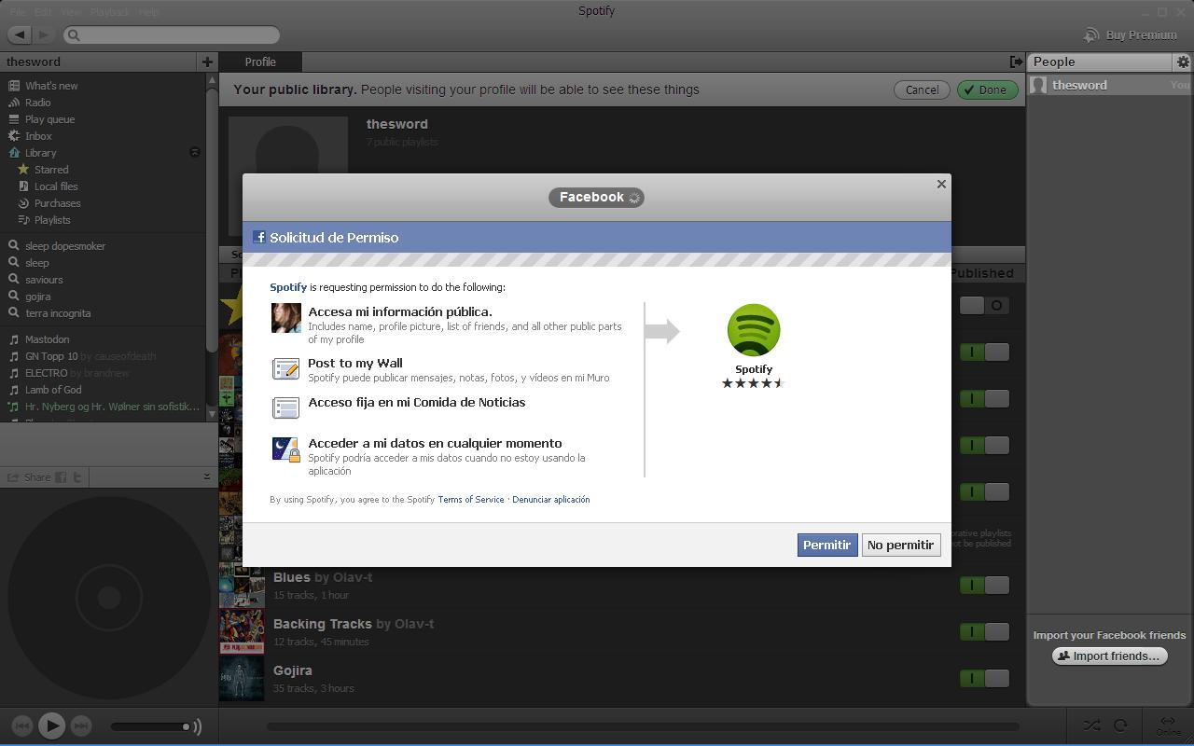This screenshot has width=1194, height=746.
Task: Turn on the switched-off Published toggle
Action: click(x=984, y=305)
